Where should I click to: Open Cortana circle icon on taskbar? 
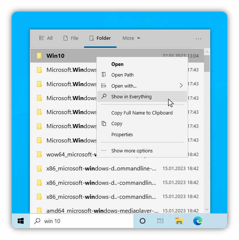coord(142,221)
